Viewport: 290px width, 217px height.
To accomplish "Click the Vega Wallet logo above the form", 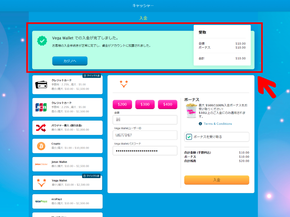I will coord(124,84).
